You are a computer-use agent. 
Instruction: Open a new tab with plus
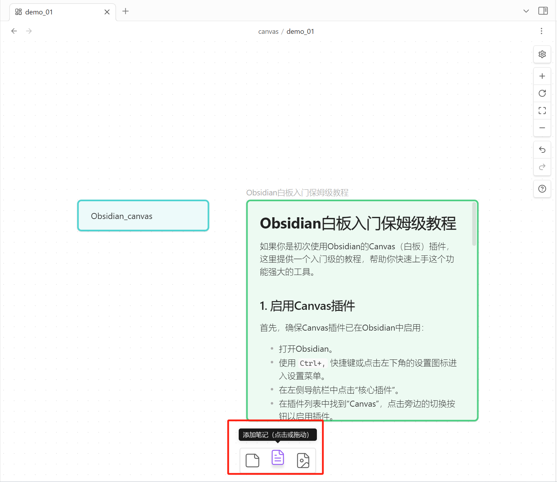pyautogui.click(x=125, y=11)
